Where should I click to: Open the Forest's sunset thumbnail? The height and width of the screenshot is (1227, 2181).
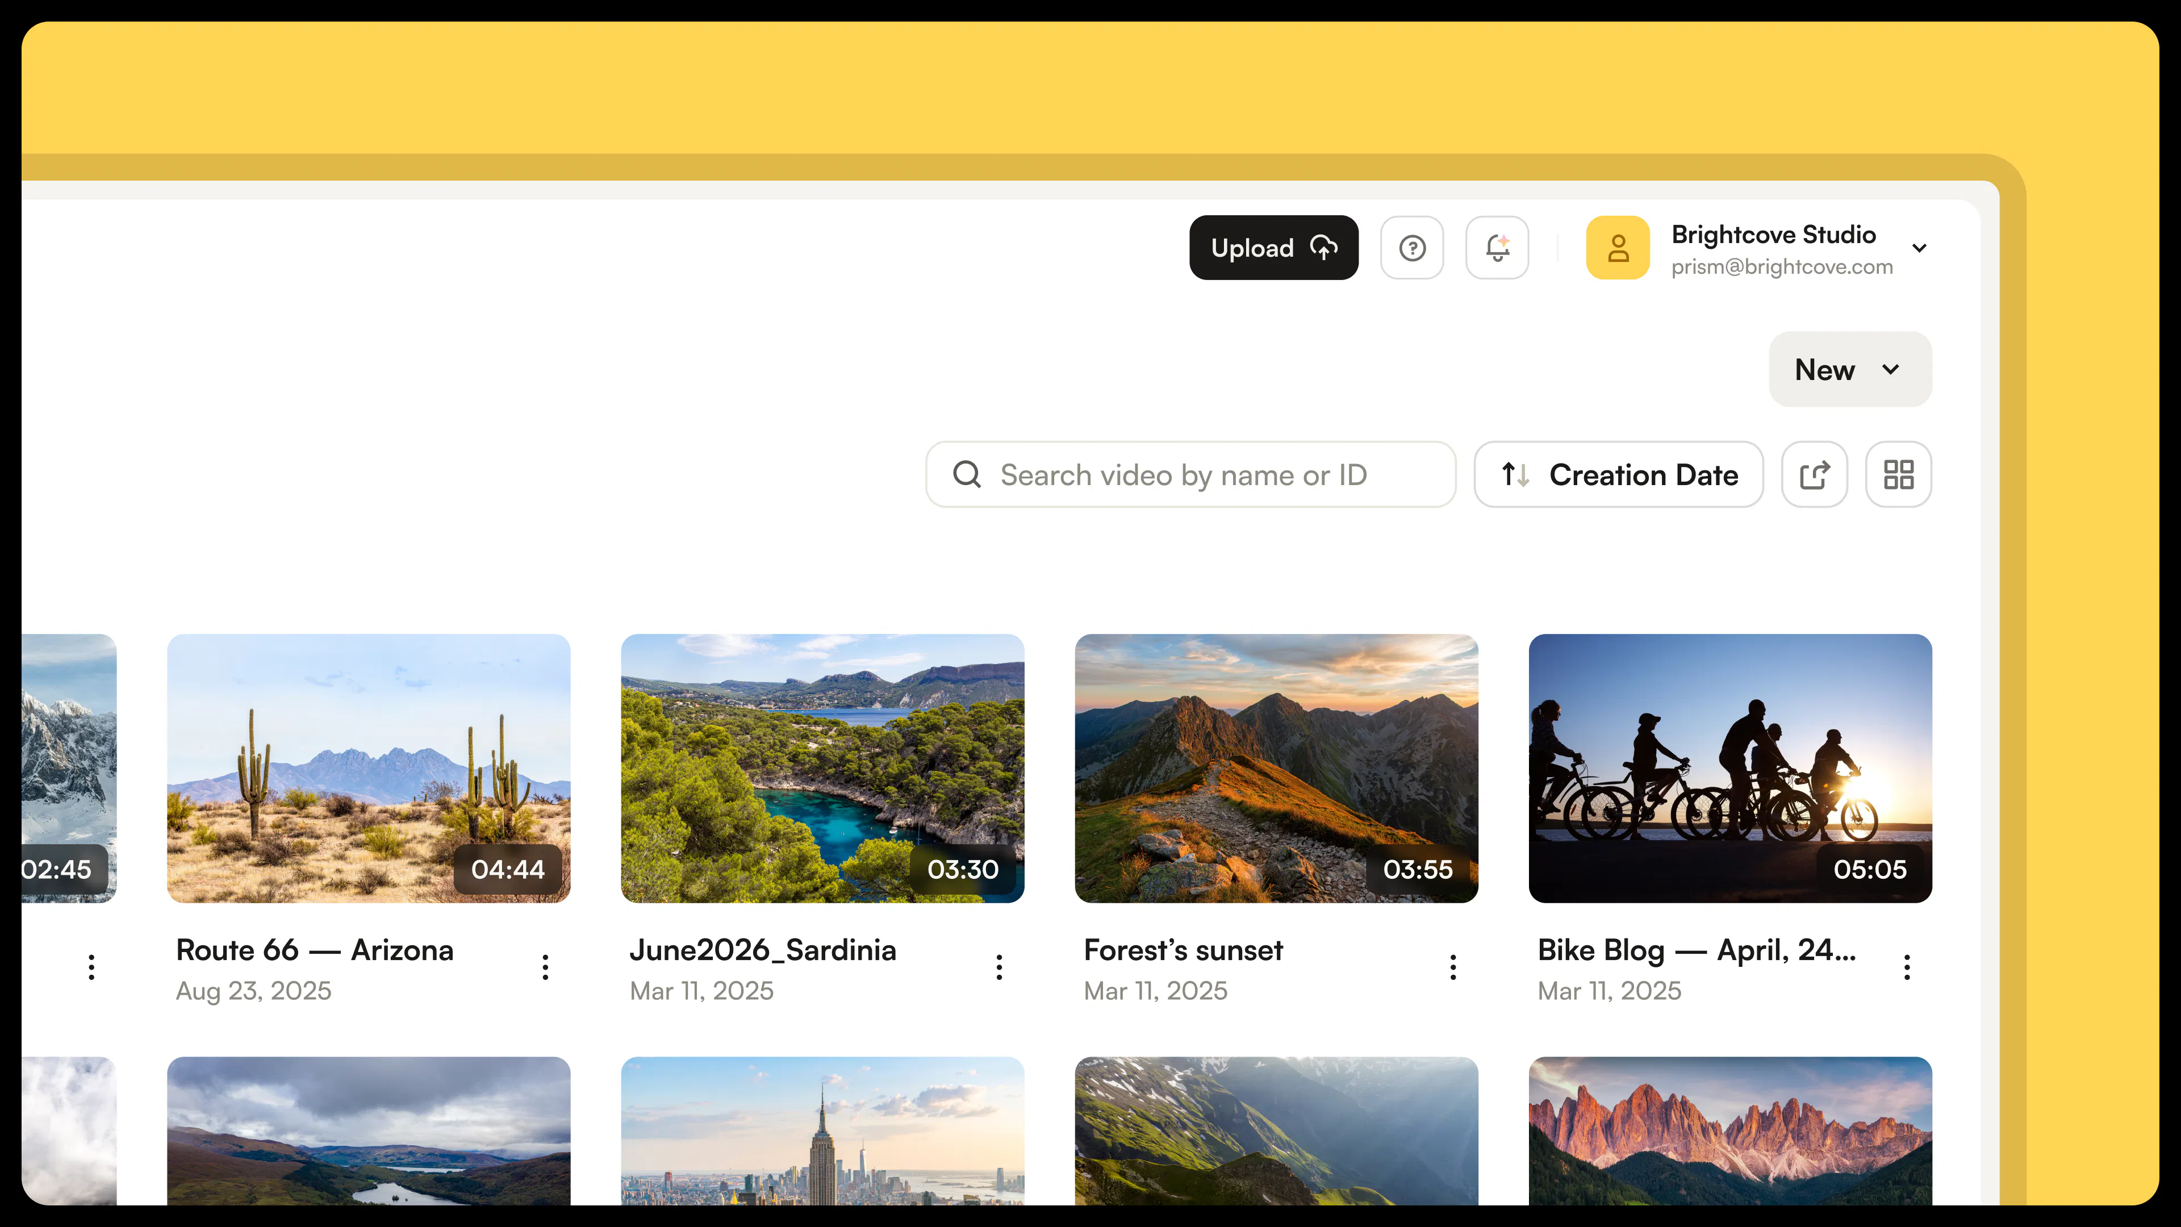pos(1276,768)
